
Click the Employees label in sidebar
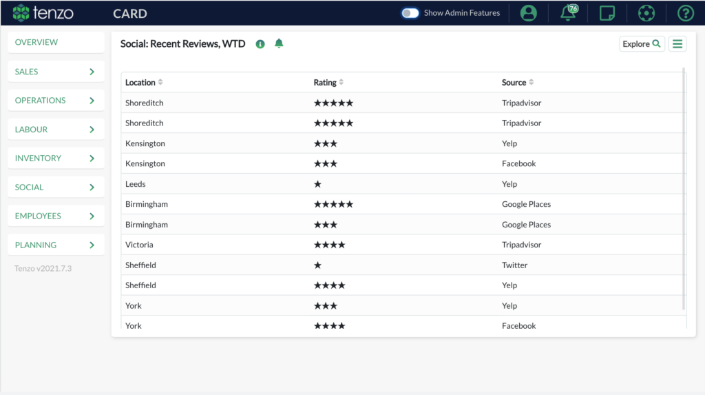pos(38,216)
